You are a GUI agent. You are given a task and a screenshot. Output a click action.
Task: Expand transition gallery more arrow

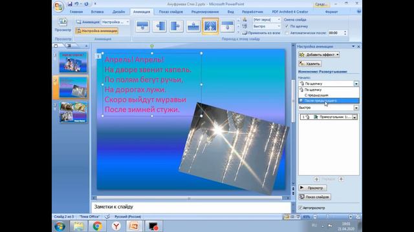tap(238, 32)
